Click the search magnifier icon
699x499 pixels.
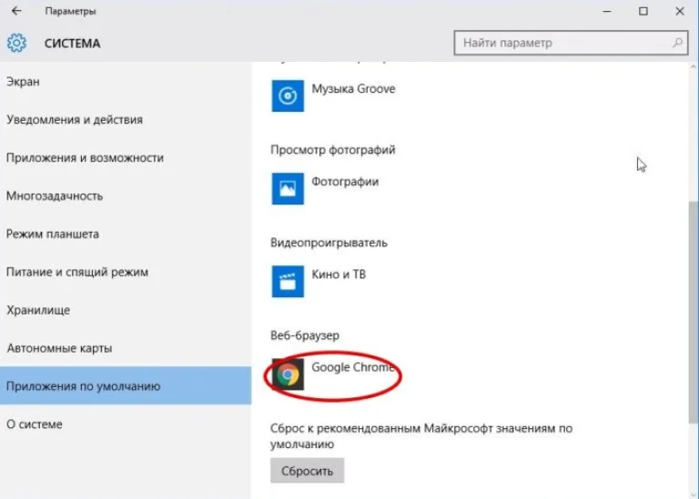(x=677, y=43)
